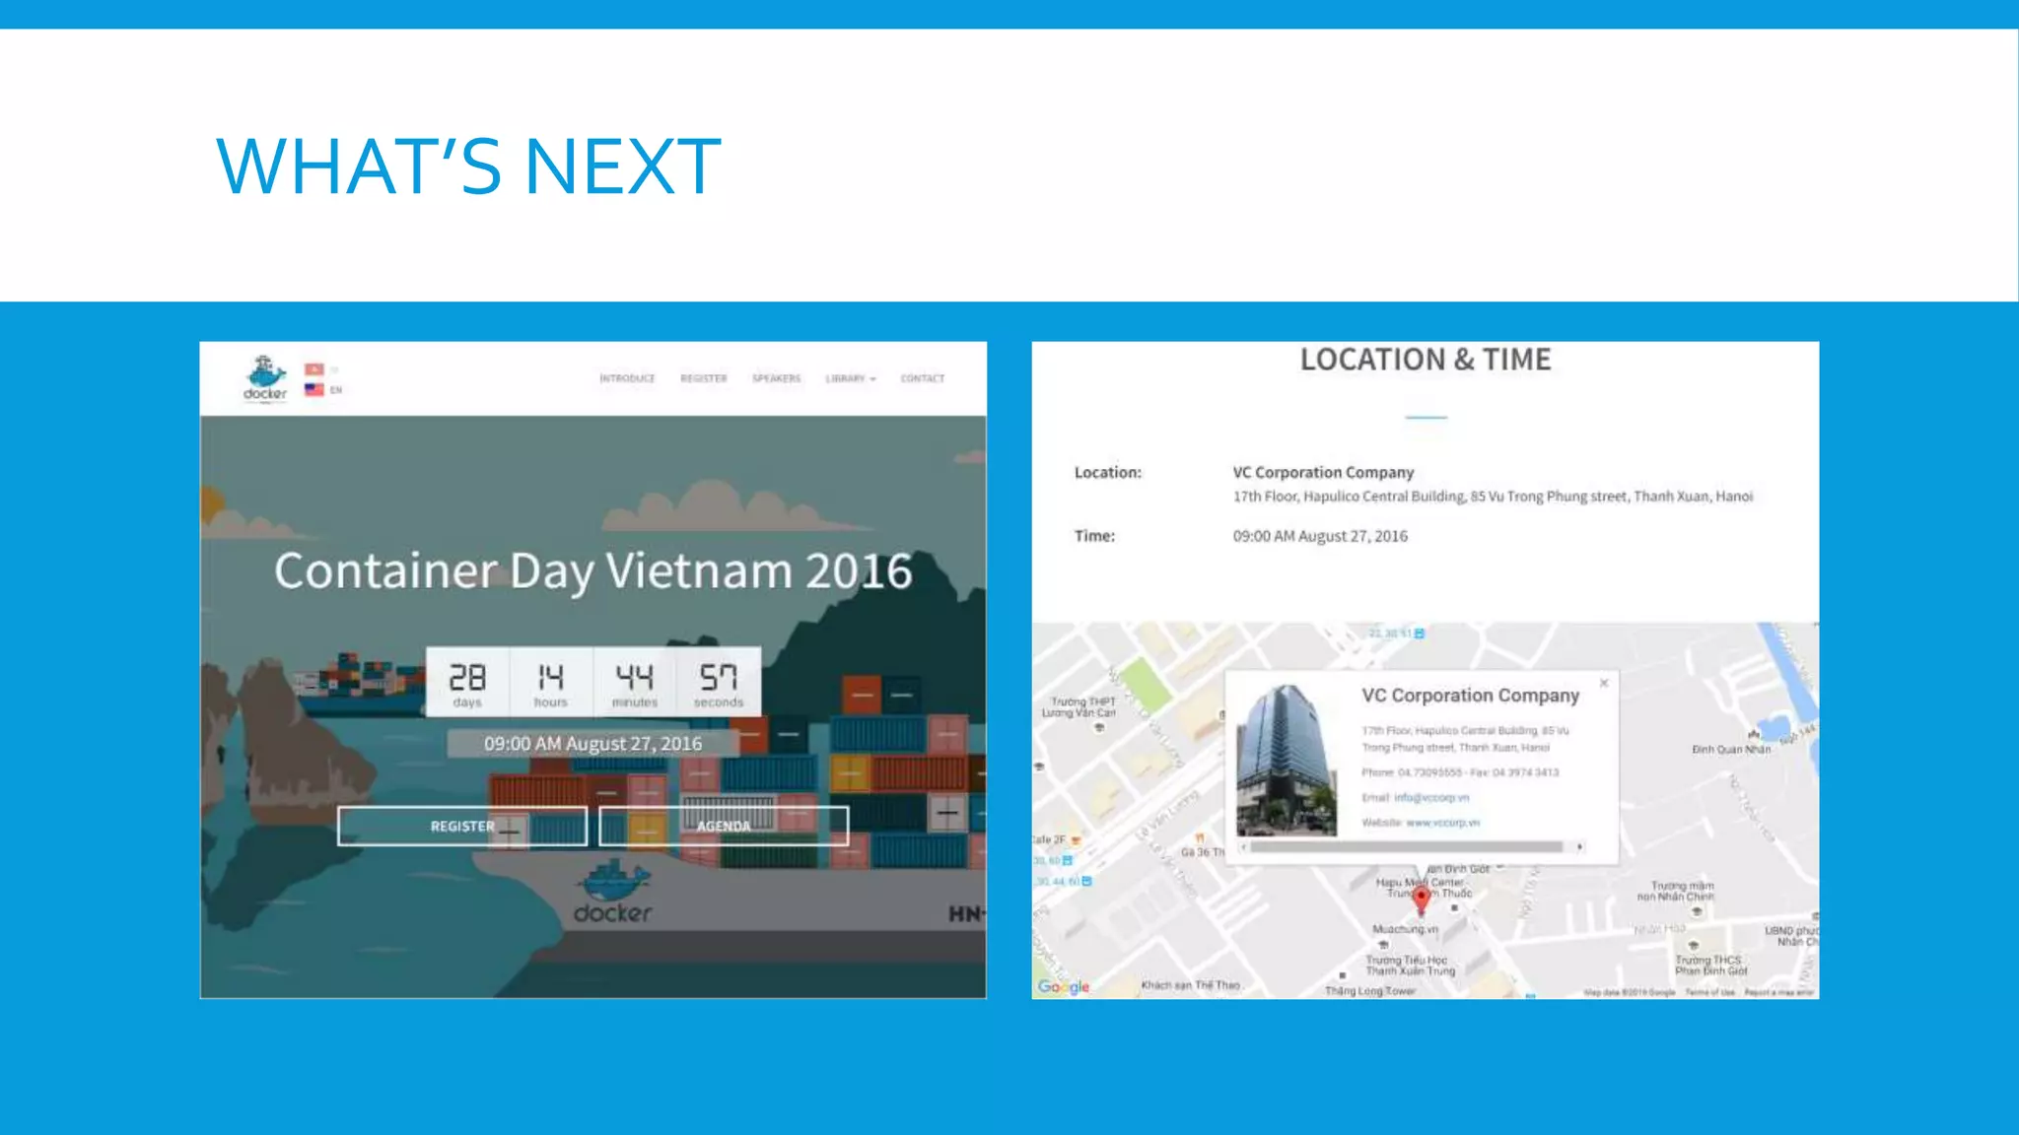Click the REGISTER nav menu item
2019x1135 pixels.
coord(703,378)
